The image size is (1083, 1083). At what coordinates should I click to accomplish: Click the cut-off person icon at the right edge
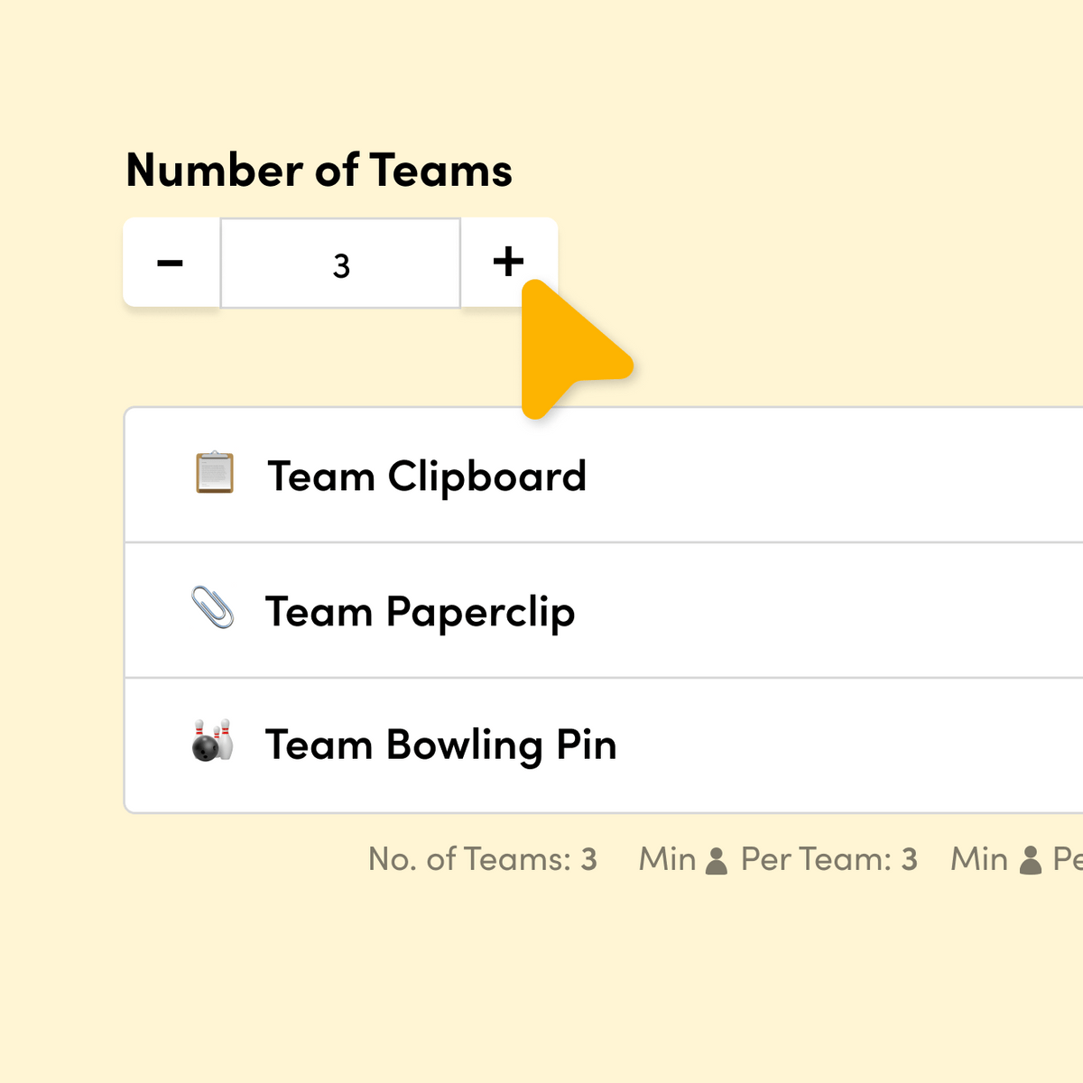1030,861
